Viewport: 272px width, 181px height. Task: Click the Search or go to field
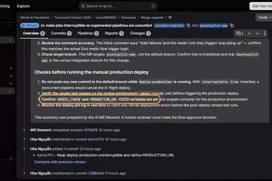pyautogui.click(x=118, y=6)
